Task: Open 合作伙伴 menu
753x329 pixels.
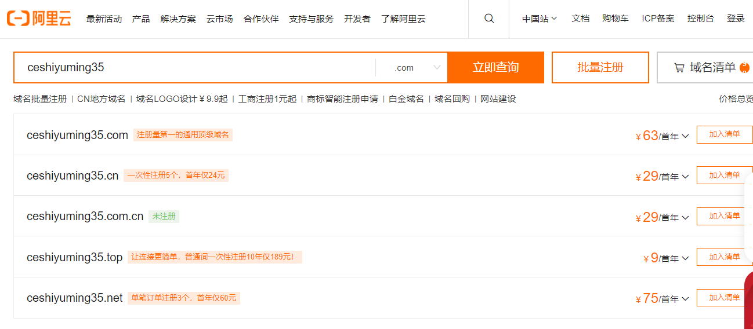Action: coord(261,19)
